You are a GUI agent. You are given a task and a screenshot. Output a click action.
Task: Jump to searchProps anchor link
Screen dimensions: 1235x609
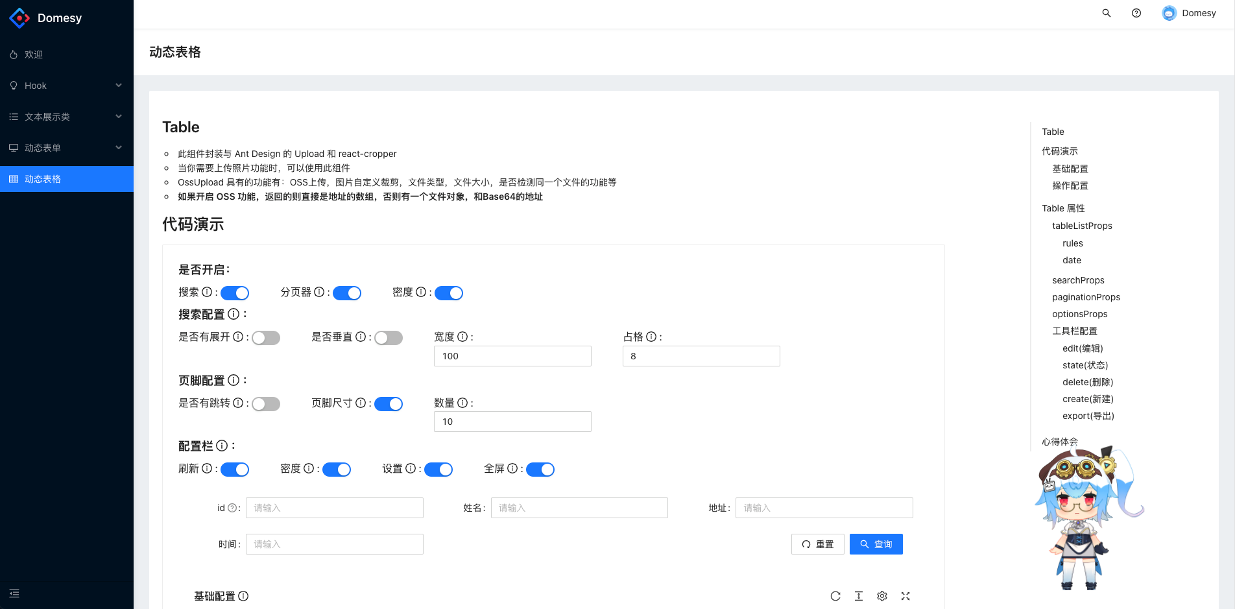(1078, 280)
